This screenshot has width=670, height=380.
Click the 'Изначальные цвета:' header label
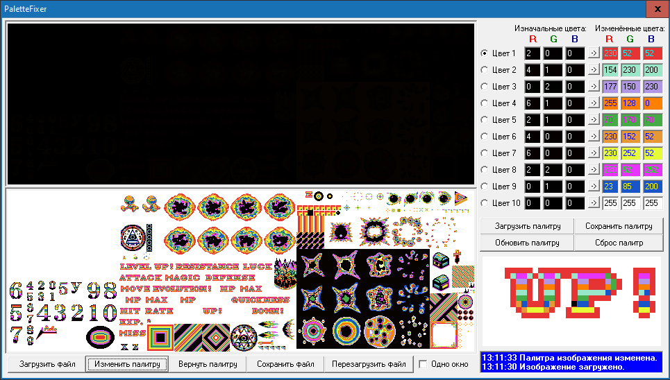[x=551, y=29]
